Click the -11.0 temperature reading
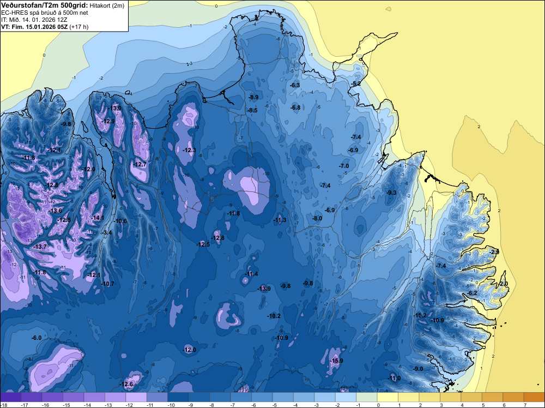 pos(395,379)
